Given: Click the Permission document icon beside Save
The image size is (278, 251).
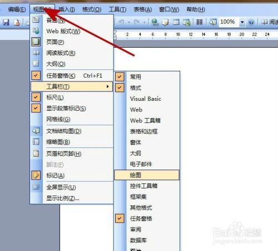Looking at the screenshot, I should pos(16,22).
